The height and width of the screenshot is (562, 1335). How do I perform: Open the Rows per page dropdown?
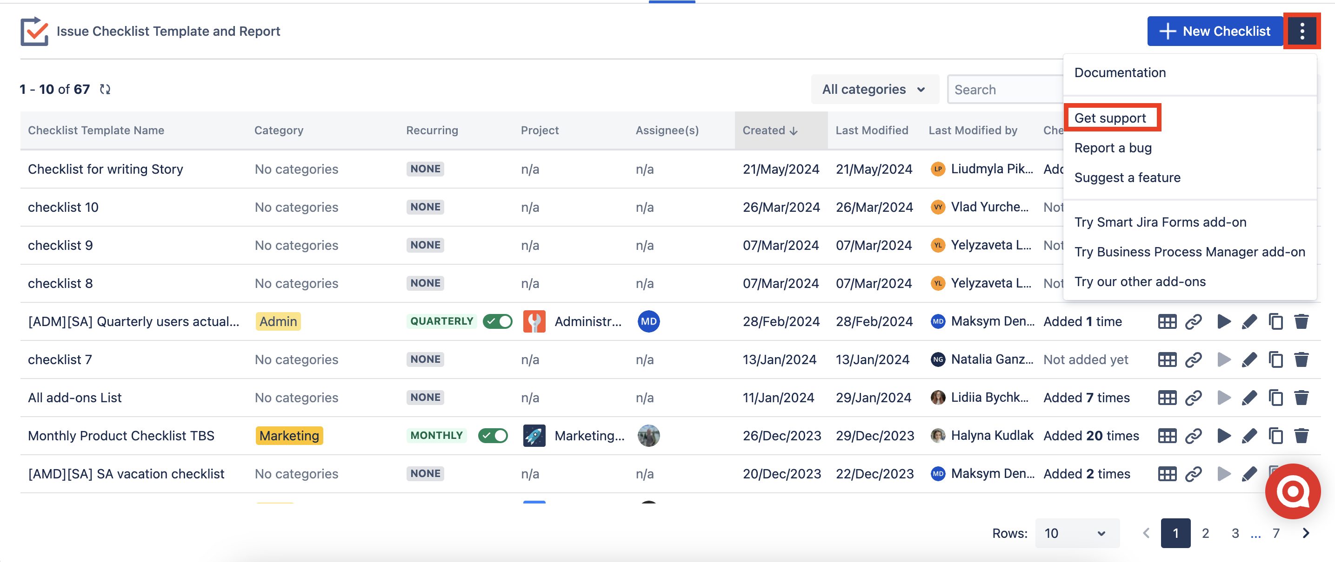(x=1076, y=533)
